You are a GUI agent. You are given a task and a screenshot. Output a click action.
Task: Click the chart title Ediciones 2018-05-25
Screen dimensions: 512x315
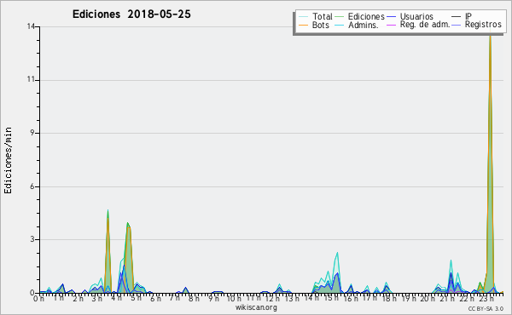point(131,14)
